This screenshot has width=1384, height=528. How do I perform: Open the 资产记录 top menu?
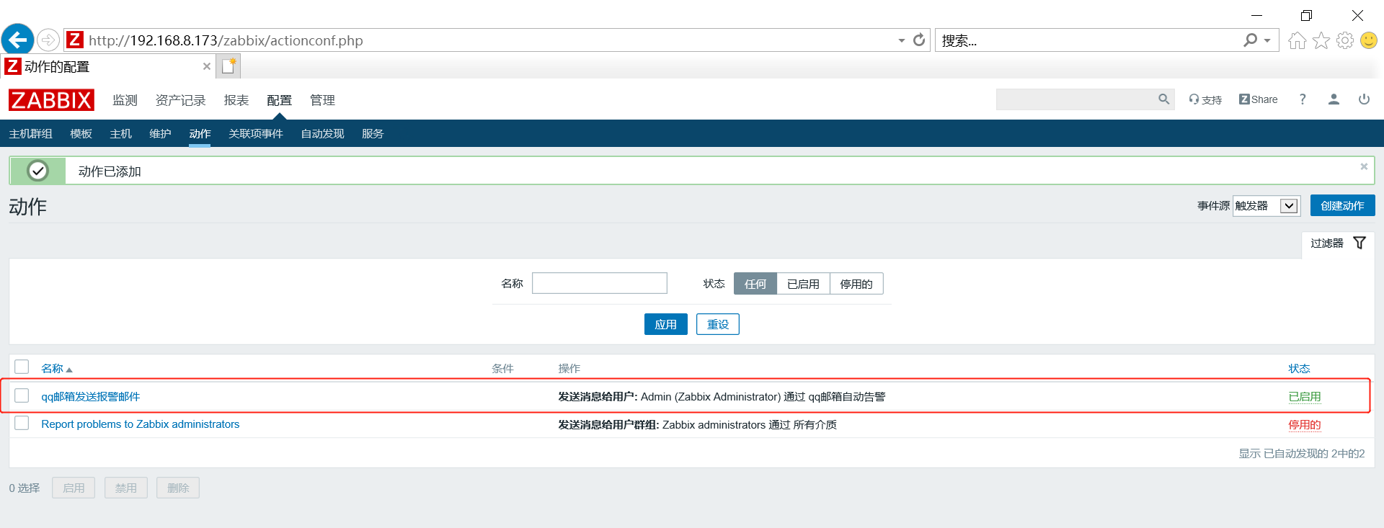pos(180,100)
